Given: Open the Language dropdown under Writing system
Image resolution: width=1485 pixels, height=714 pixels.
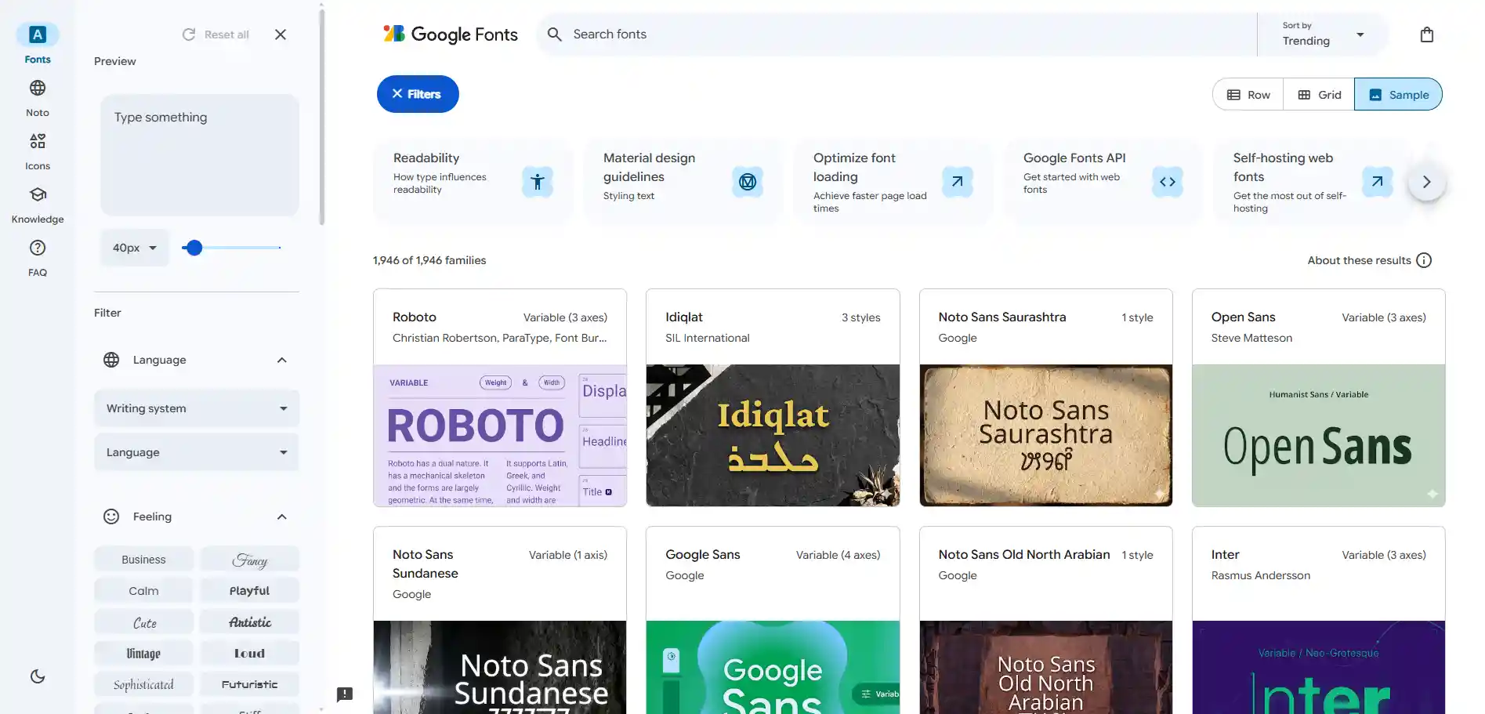Looking at the screenshot, I should (197, 452).
